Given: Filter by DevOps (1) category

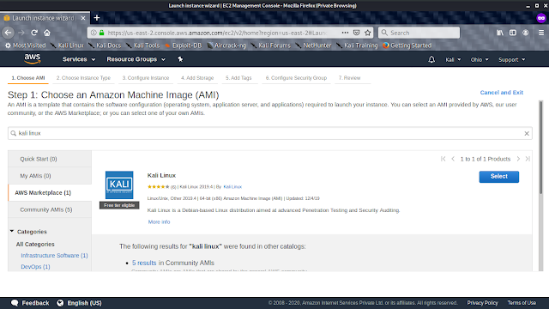Looking at the screenshot, I should click(35, 267).
